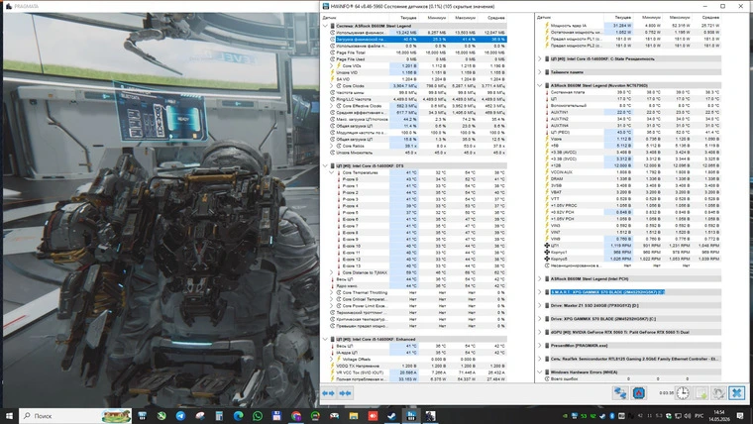Open WhatsApp from the taskbar
The height and width of the screenshot is (424, 753).
point(258,416)
